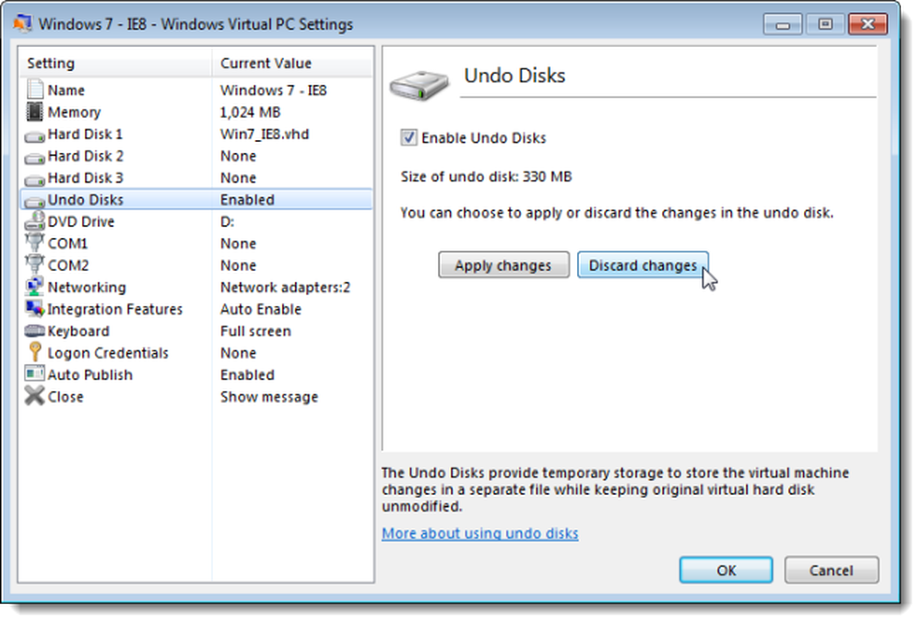Image resolution: width=922 pixels, height=625 pixels.
Task: Click the Hard Disk 2 drive icon
Action: 35,159
